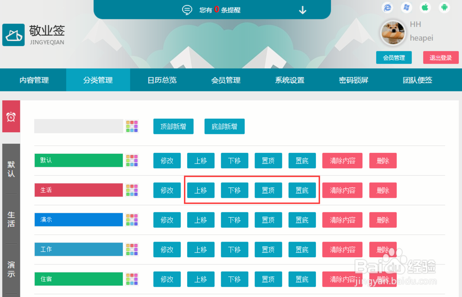Pick a color from 住宿 category swatch grid
The image size is (462, 297).
132,279
